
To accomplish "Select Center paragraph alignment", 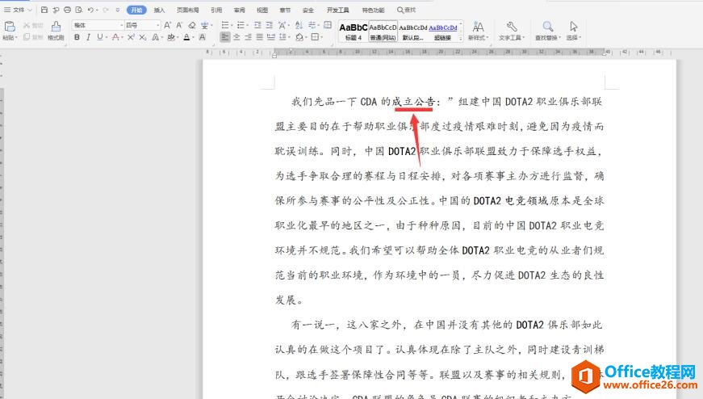I will click(x=236, y=37).
